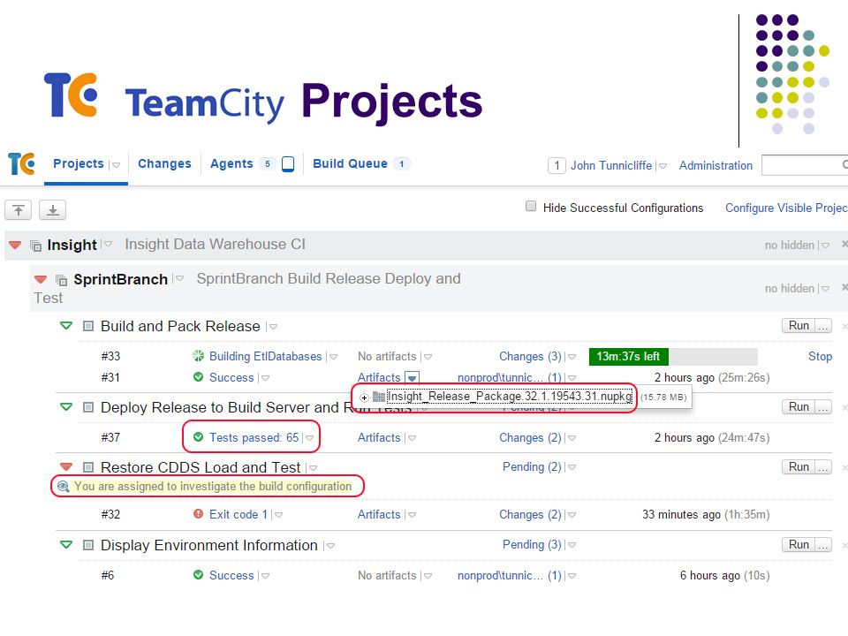Click the 13m:37s left build progress bar
848x636 pixels.
(673, 356)
